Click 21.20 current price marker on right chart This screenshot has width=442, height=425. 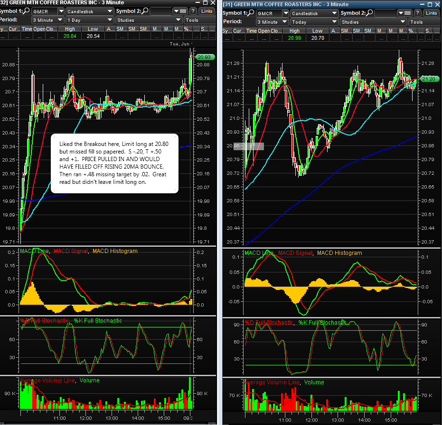(429, 79)
